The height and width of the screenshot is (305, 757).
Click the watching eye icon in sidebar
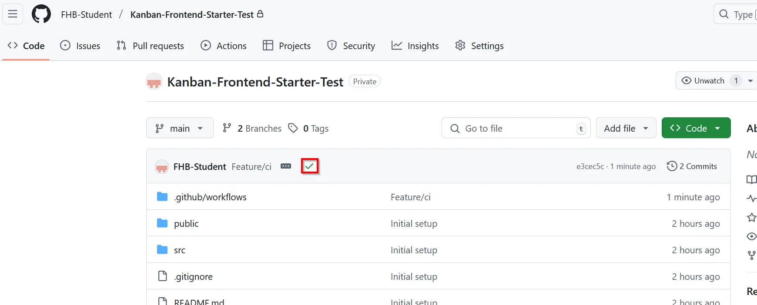752,236
